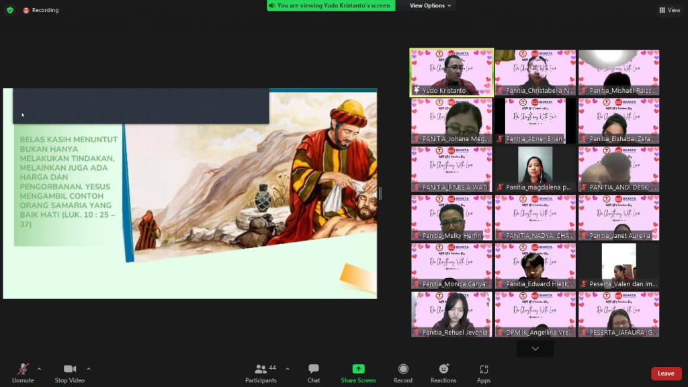Open the View Options dropdown
The image size is (688, 387).
coord(430,5)
